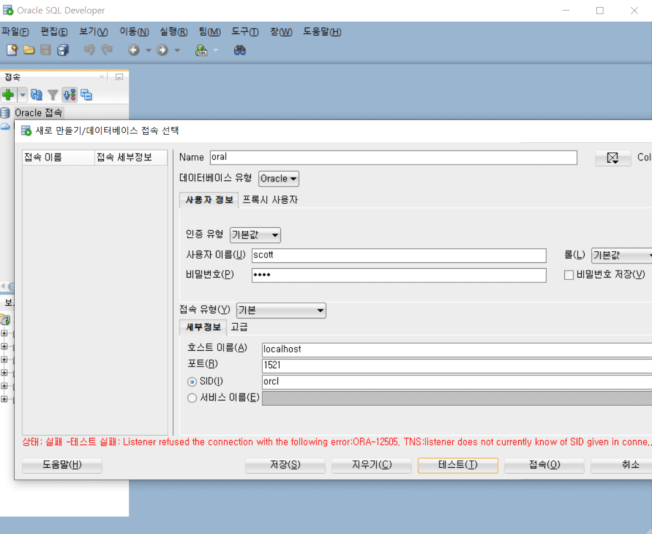Open the 도움말(H) menu
Viewport: 652px width, 534px height.
tap(322, 32)
